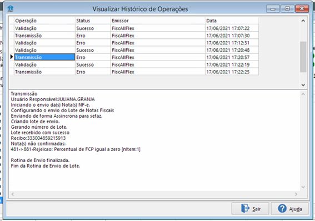
Task: Maximize the Histórico de Operações window
Action: 287,9
